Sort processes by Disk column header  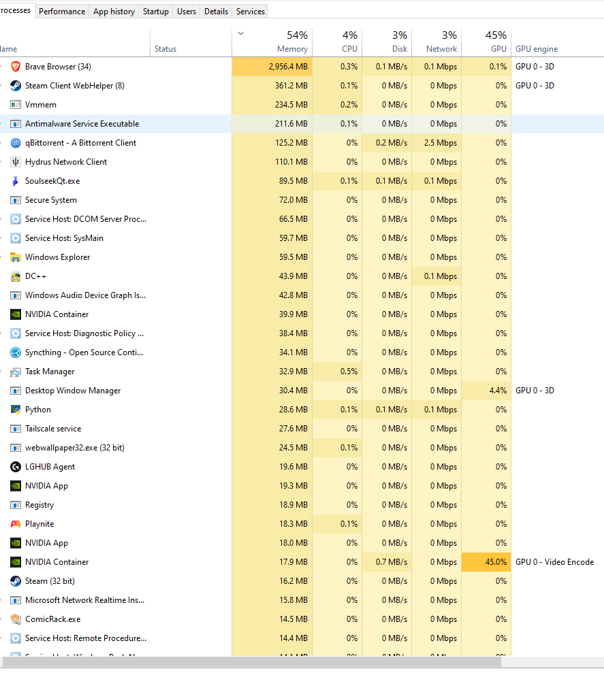tap(387, 42)
